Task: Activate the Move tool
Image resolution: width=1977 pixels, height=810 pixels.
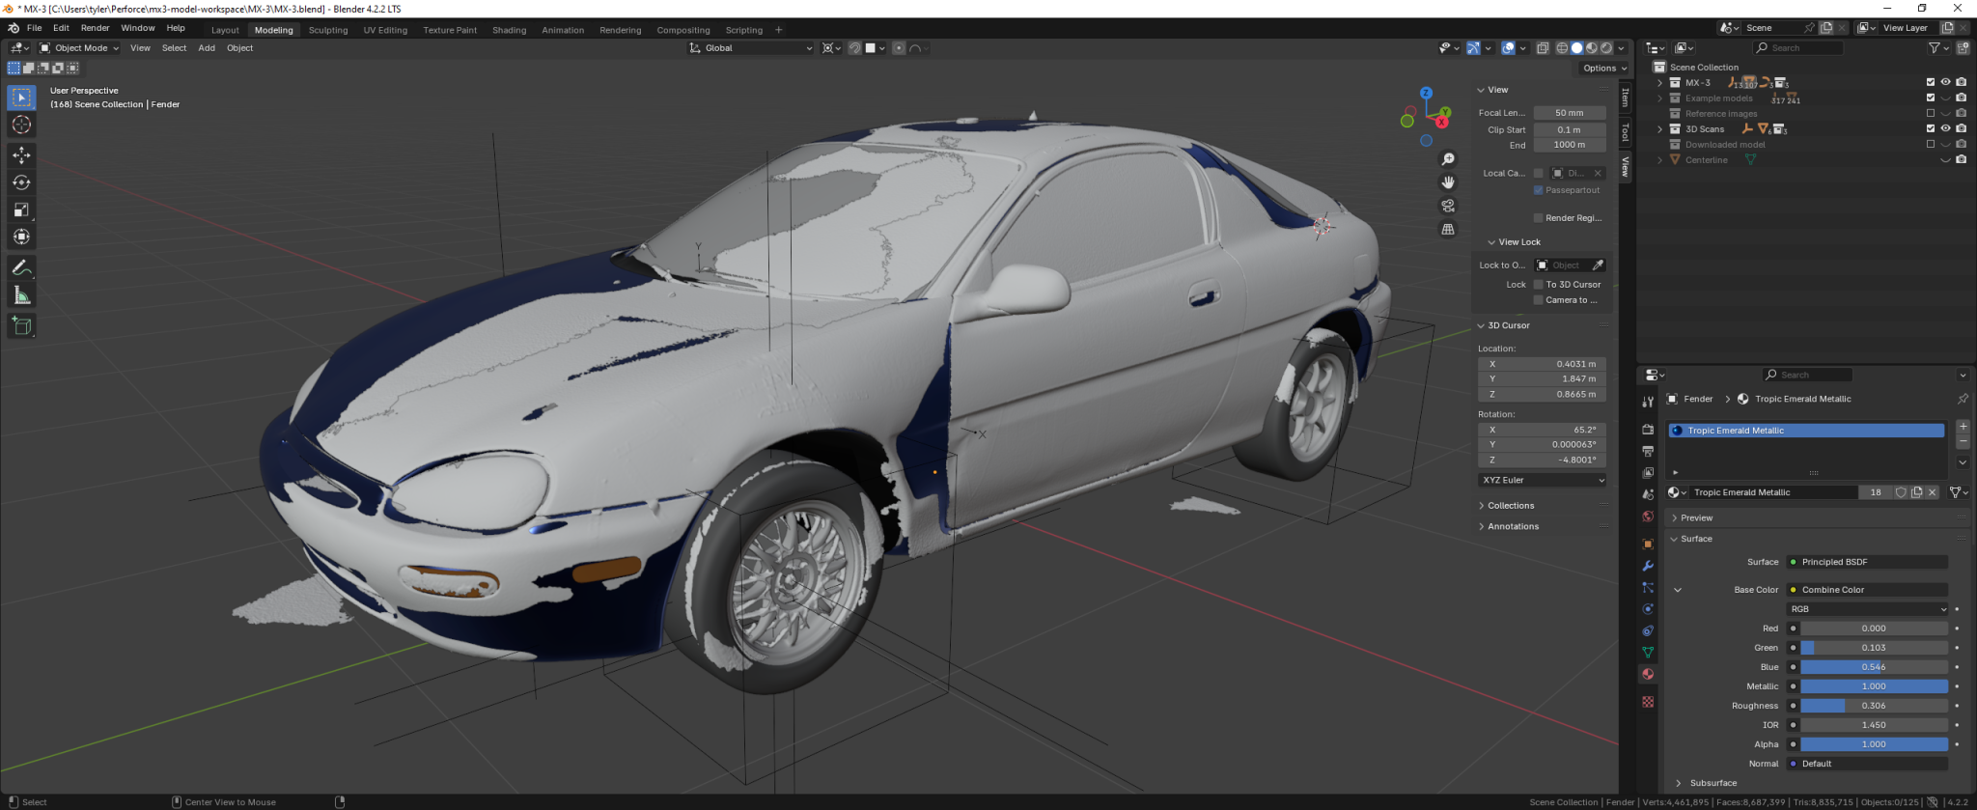Action: pos(21,155)
